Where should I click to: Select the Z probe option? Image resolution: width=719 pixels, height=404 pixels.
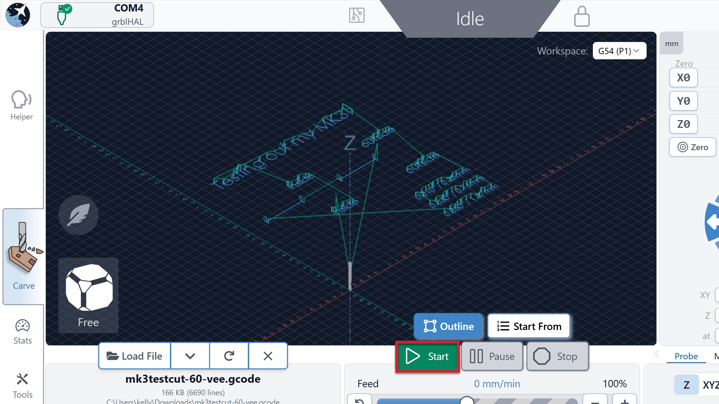686,384
